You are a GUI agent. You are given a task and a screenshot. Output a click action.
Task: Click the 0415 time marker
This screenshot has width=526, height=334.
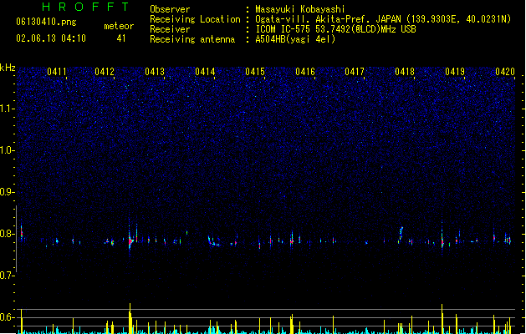click(x=255, y=72)
